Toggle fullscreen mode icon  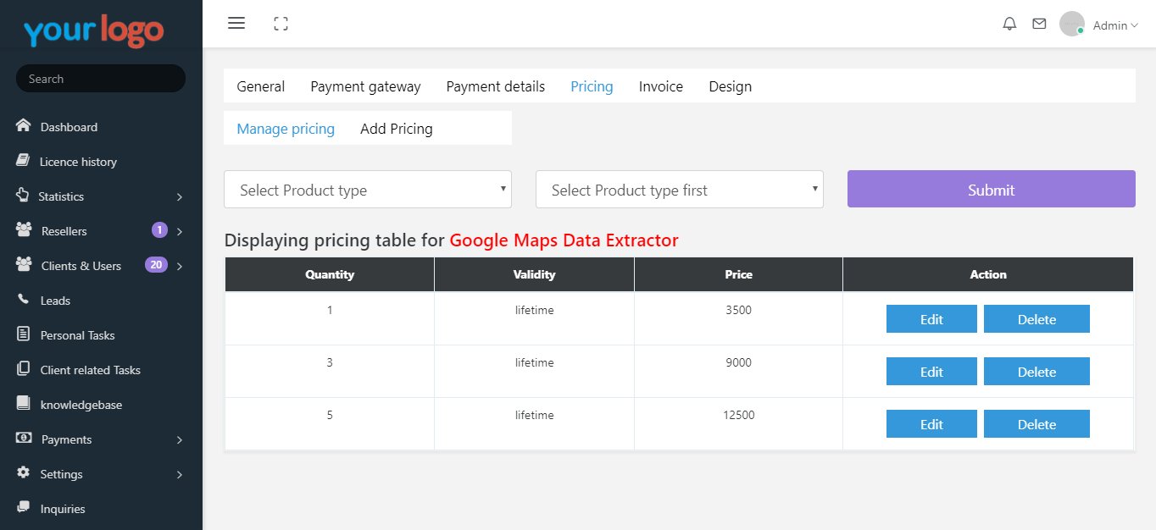(281, 24)
